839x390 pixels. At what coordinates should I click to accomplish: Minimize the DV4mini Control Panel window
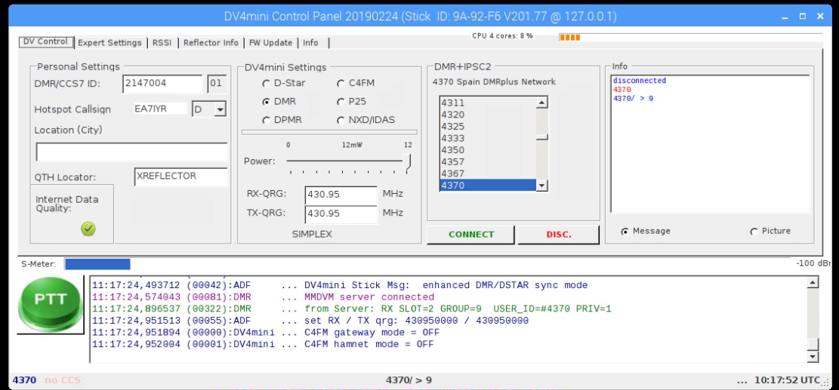point(785,17)
